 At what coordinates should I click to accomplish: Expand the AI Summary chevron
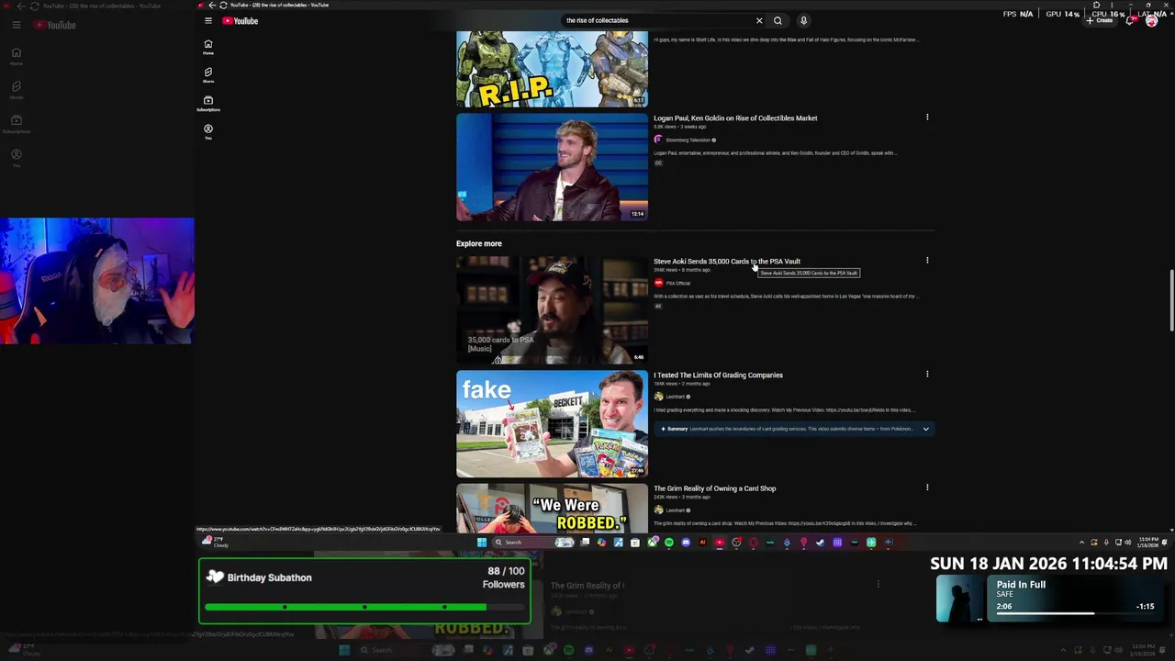point(925,429)
